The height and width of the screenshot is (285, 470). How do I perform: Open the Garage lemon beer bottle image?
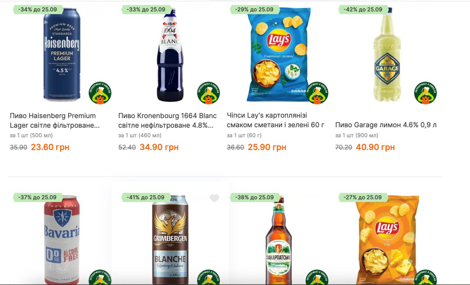coord(387,54)
